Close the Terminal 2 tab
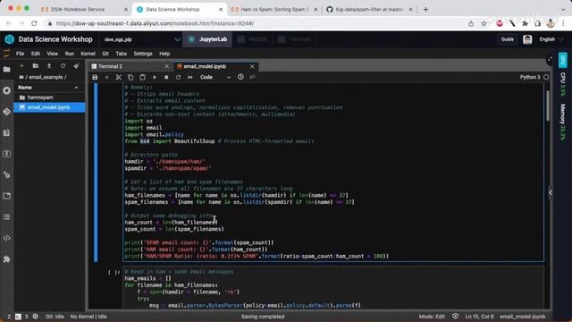 [x=167, y=66]
